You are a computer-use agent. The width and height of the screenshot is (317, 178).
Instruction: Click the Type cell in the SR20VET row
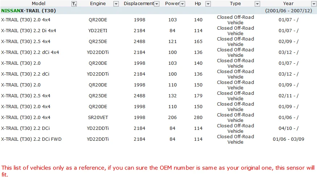pos(235,118)
